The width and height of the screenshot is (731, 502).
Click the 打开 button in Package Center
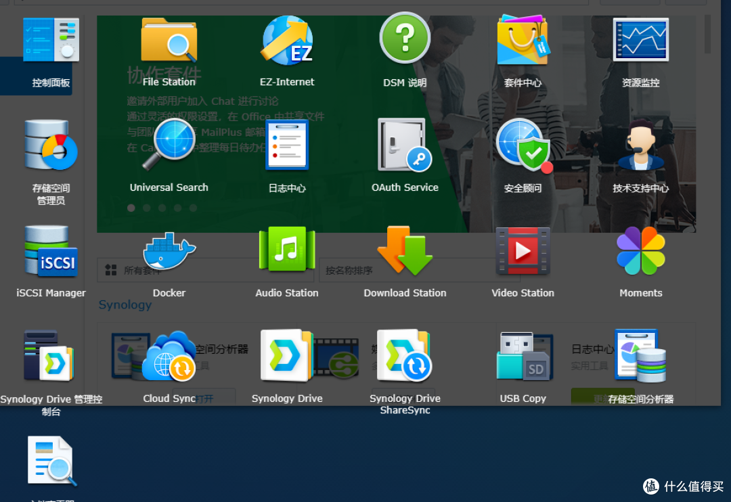point(204,398)
